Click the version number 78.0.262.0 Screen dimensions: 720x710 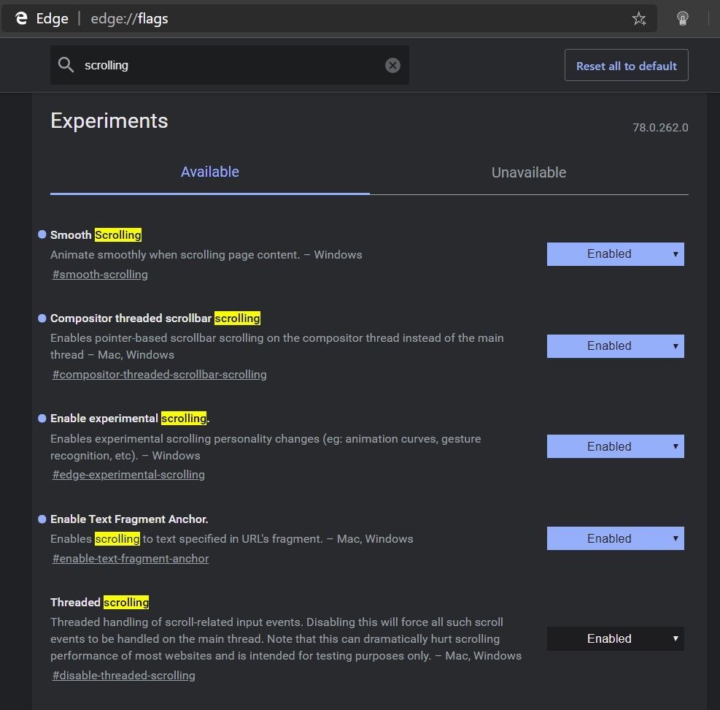click(x=660, y=127)
